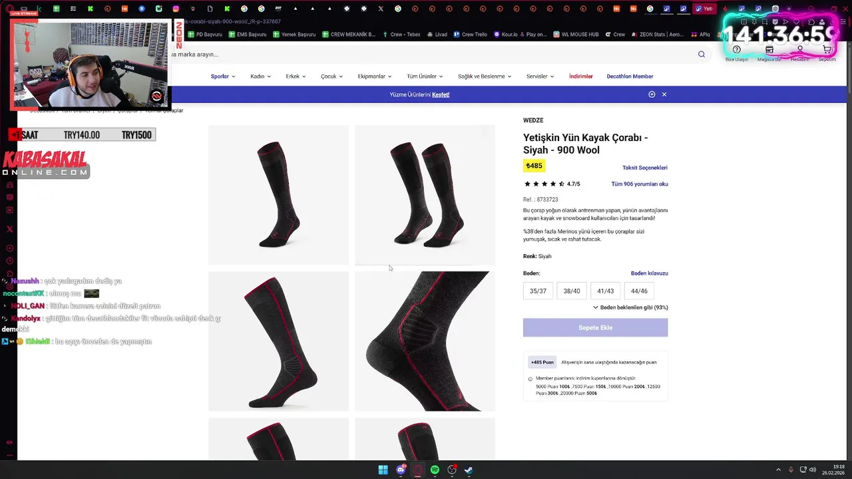Click the search input field
The height and width of the screenshot is (479, 852).
[433, 55]
